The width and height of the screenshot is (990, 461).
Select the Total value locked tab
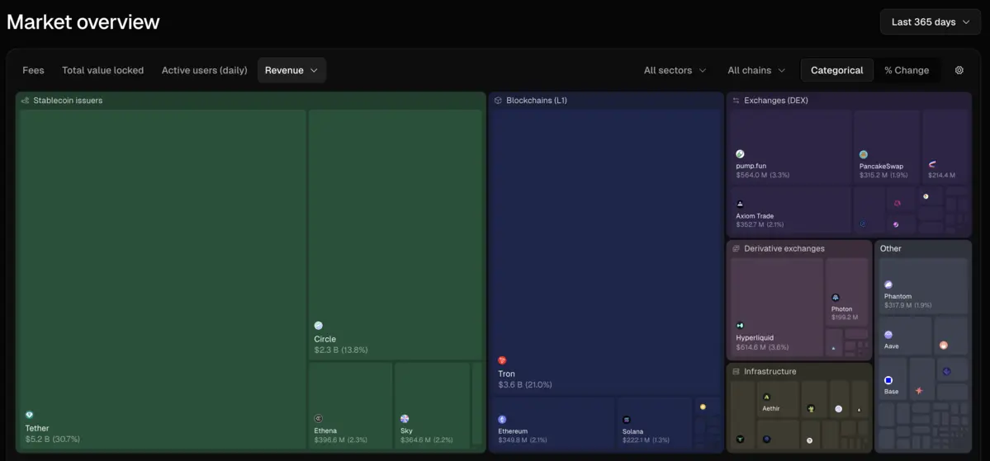103,71
